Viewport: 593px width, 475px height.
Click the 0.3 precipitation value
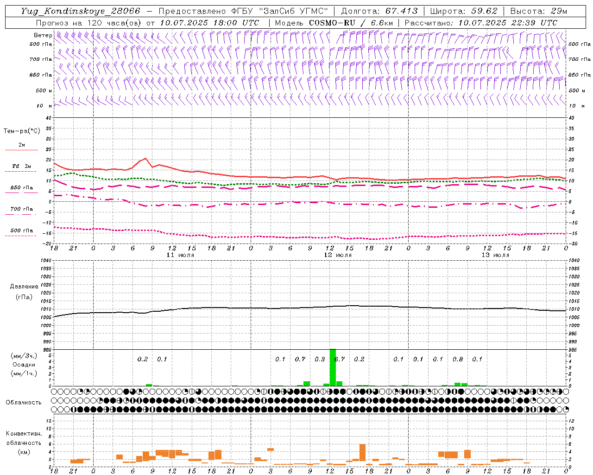point(320,359)
